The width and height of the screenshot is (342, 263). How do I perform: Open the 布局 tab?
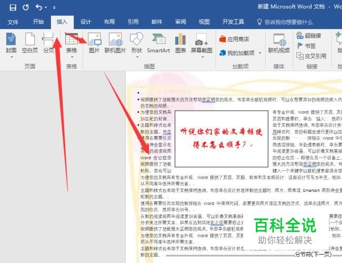pyautogui.click(x=109, y=22)
